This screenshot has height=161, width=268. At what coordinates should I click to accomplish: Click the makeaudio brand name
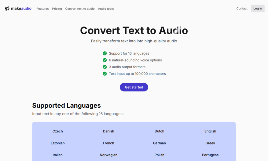click(x=21, y=8)
